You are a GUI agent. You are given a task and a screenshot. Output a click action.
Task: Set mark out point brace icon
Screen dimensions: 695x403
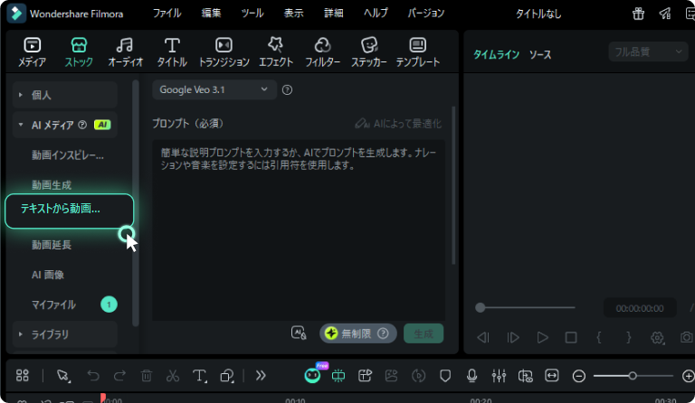(x=629, y=338)
